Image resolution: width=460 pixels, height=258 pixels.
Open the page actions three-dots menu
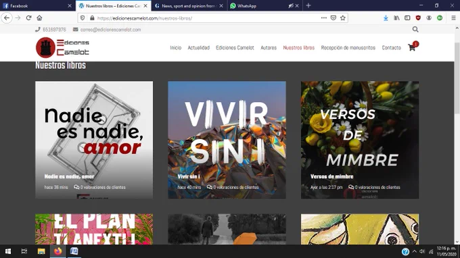[x=324, y=18]
